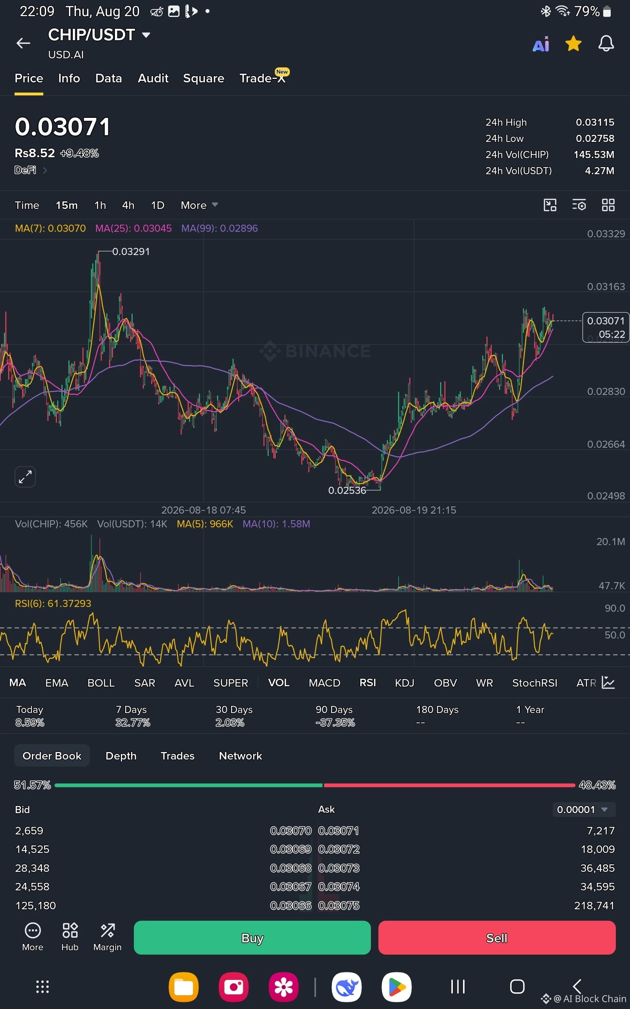The height and width of the screenshot is (1009, 630).
Task: Open the Hub icon
Action: point(70,937)
